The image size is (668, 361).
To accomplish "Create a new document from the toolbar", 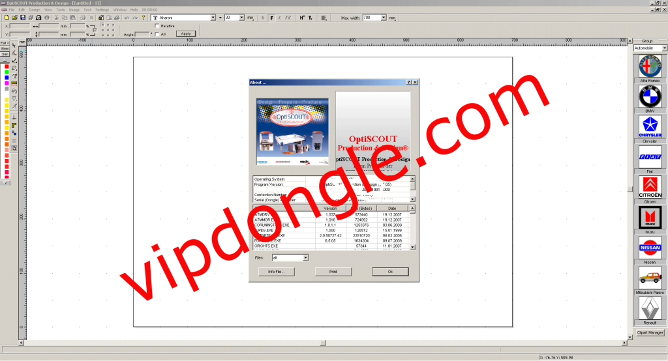I will point(7,18).
